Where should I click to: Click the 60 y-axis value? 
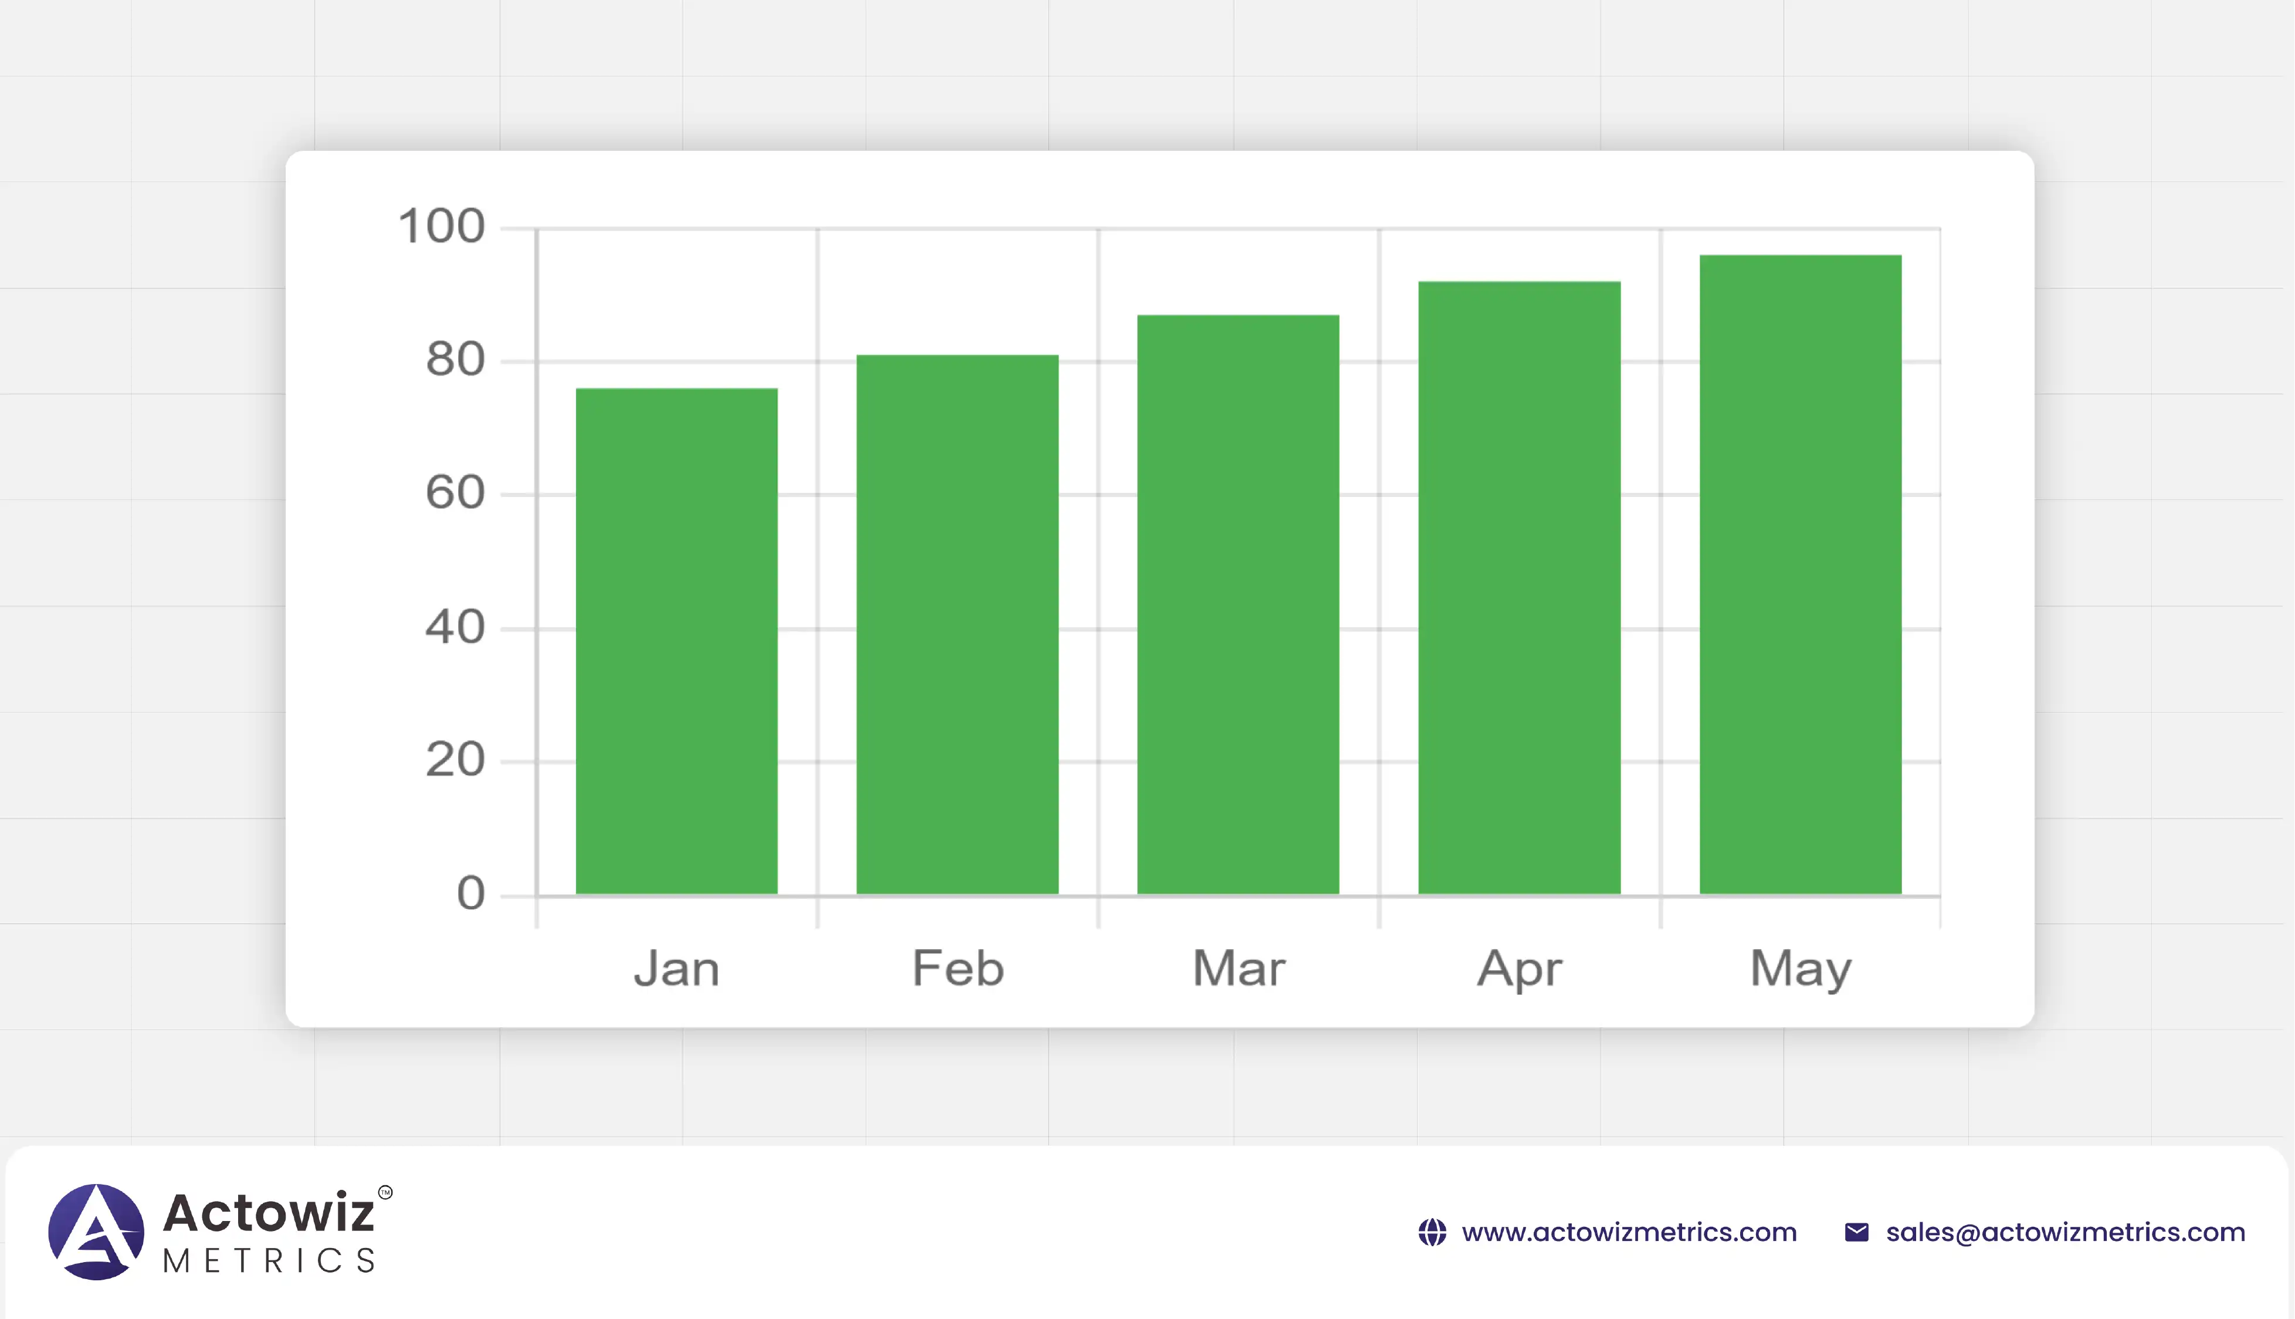(x=455, y=493)
